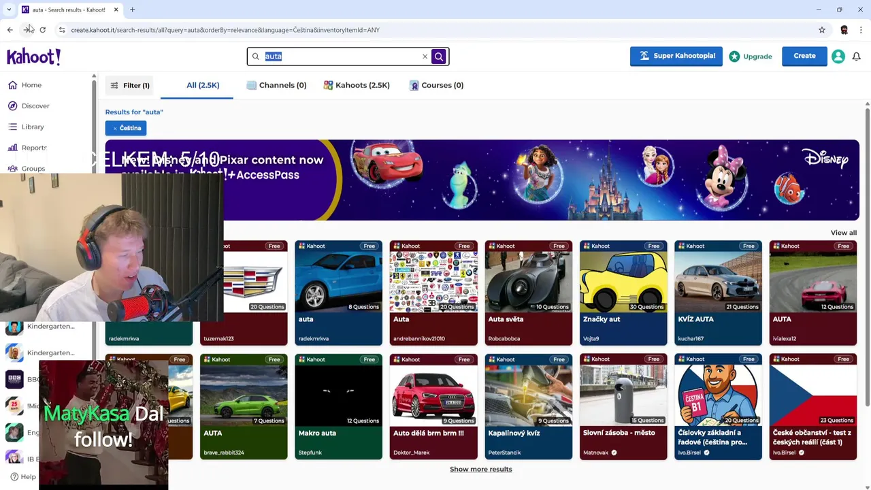The width and height of the screenshot is (871, 490).
Task: Open a new browser tab
Action: [132, 10]
